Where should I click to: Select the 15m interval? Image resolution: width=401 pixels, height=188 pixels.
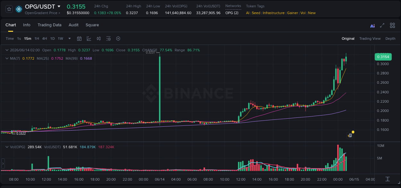(x=28, y=38)
